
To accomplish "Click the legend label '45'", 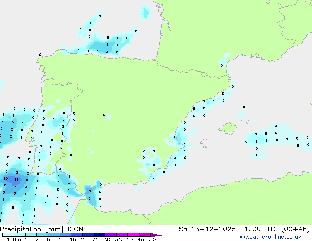I will tap(141, 239).
